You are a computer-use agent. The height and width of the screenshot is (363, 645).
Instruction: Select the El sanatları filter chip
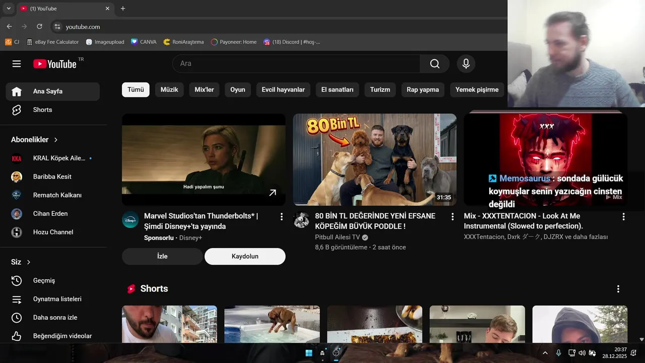pos(337,90)
